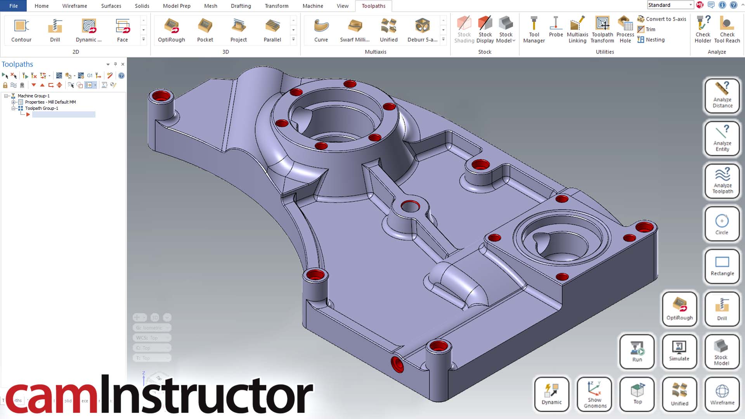This screenshot has width=745, height=419.
Task: Click the empty highlighted operation field
Action: pyautogui.click(x=64, y=114)
